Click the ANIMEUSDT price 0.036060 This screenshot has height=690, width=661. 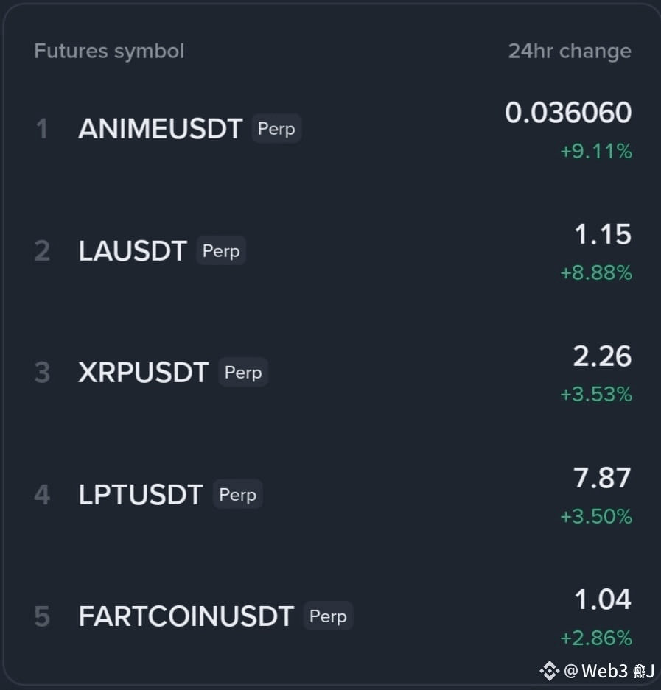569,113
